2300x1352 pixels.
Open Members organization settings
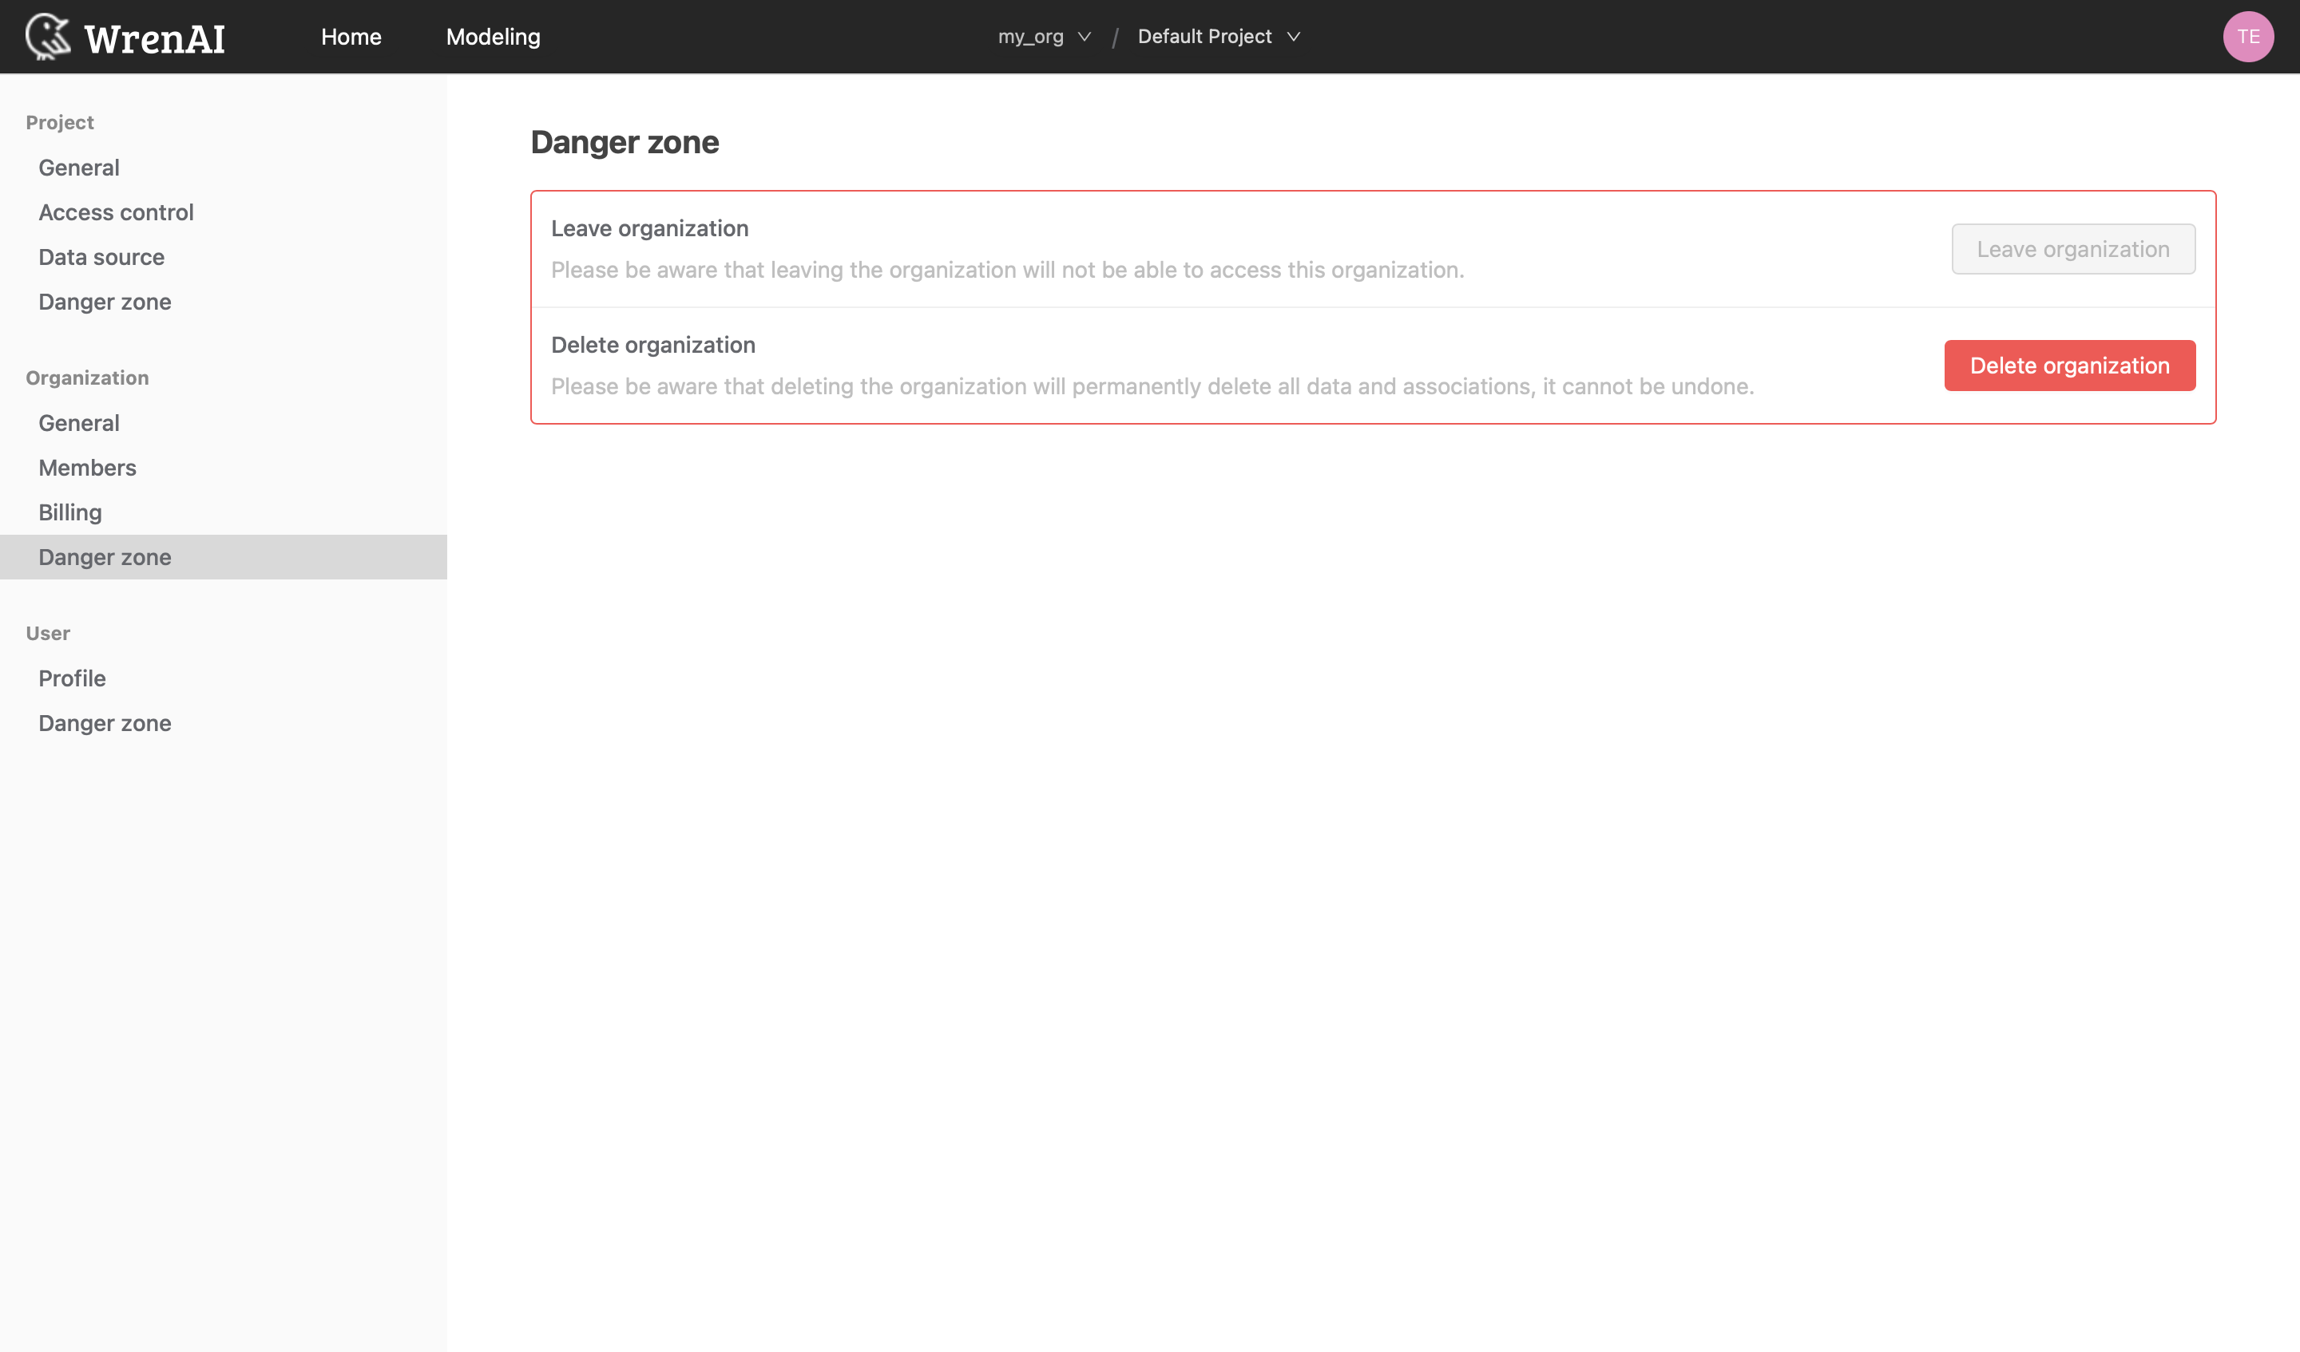pyautogui.click(x=87, y=467)
